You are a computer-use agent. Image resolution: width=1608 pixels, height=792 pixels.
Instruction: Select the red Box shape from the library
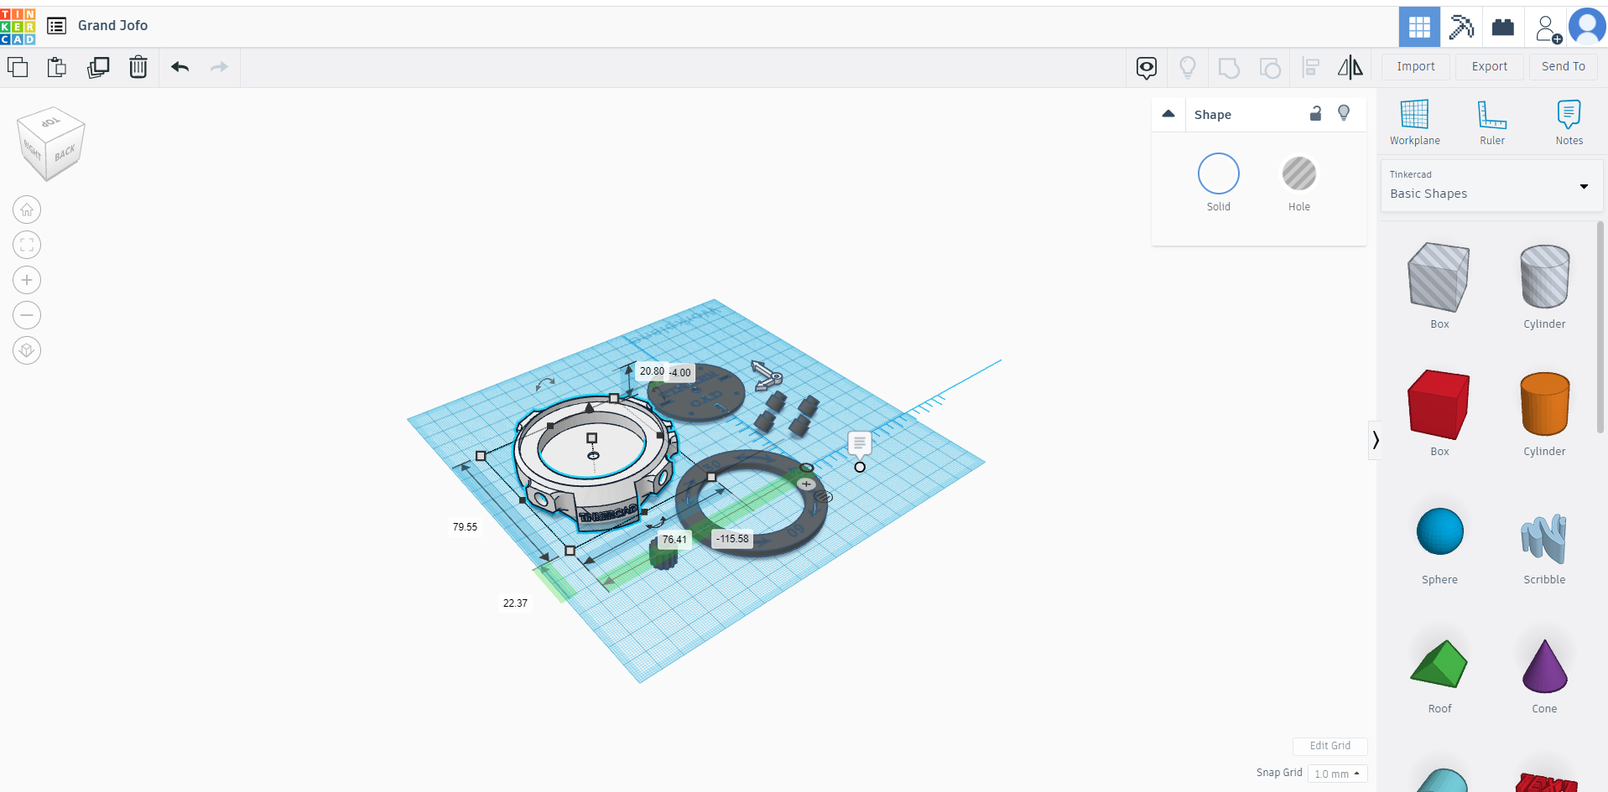pos(1438,405)
